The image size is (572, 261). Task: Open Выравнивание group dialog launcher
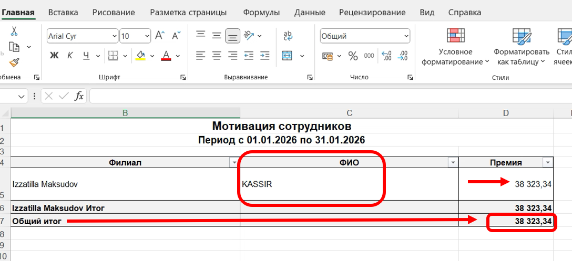[310, 77]
